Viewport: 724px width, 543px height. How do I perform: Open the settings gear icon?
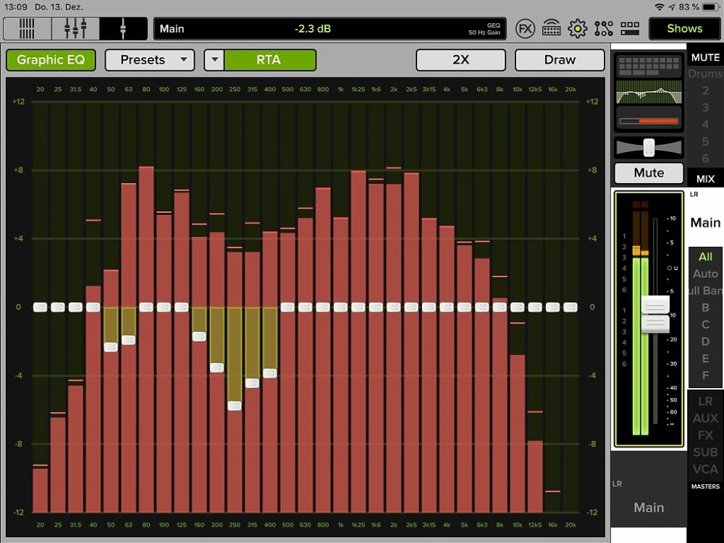577,29
